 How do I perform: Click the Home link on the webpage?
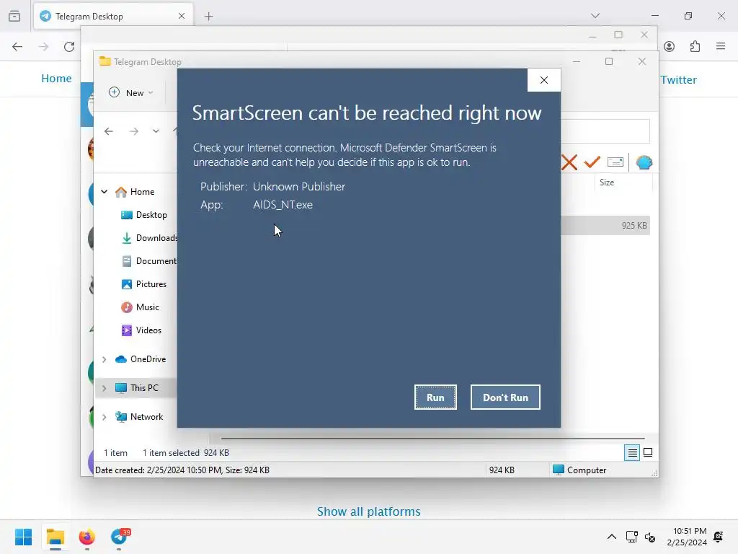coord(56,78)
